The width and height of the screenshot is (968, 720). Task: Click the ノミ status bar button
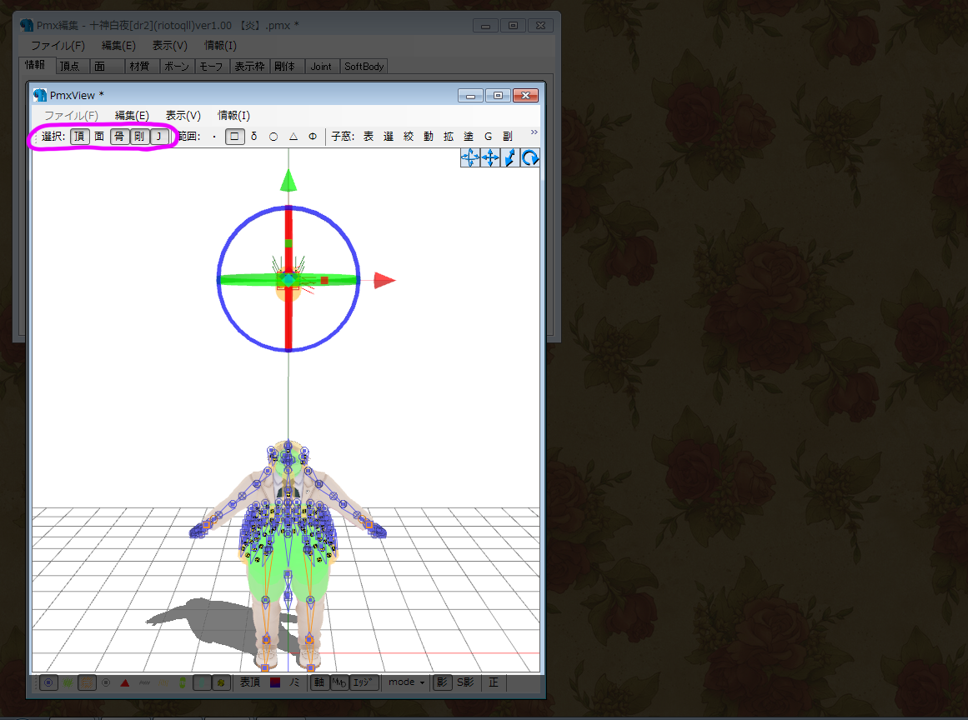(295, 682)
